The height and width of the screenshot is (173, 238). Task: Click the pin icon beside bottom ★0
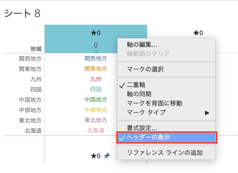(x=107, y=156)
